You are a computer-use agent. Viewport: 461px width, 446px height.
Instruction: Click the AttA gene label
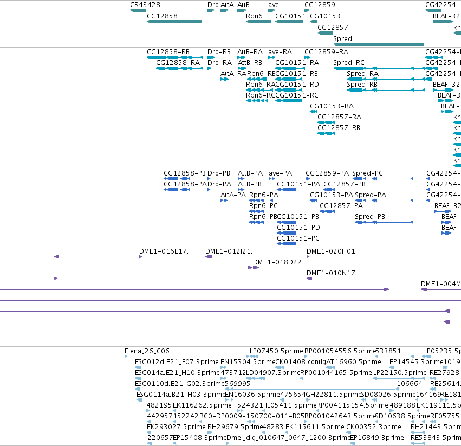point(227,5)
